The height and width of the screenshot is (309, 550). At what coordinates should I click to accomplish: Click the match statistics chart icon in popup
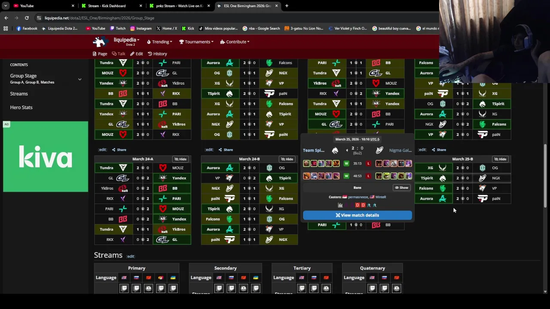[x=340, y=205]
